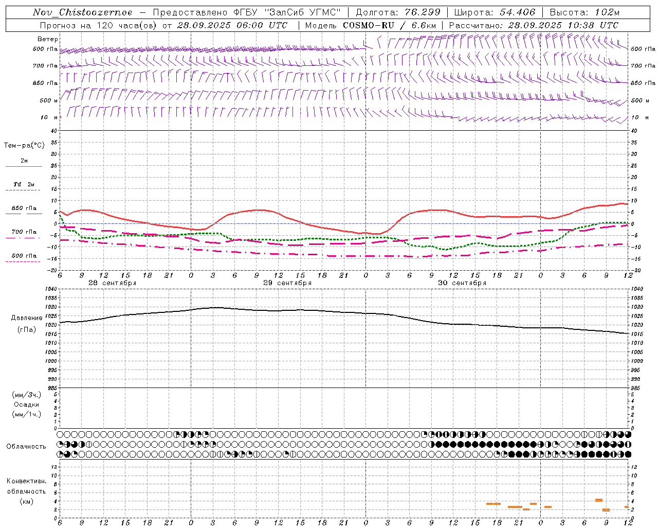Click the left 700 гПа wind level label
The image size is (658, 527).
pyautogui.click(x=45, y=66)
